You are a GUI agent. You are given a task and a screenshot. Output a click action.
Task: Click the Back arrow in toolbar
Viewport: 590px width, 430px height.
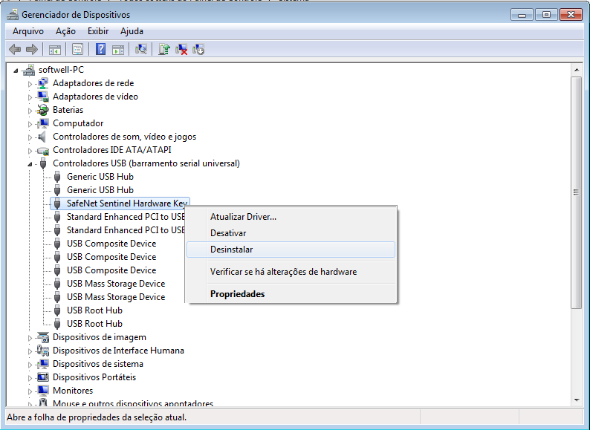[x=14, y=50]
